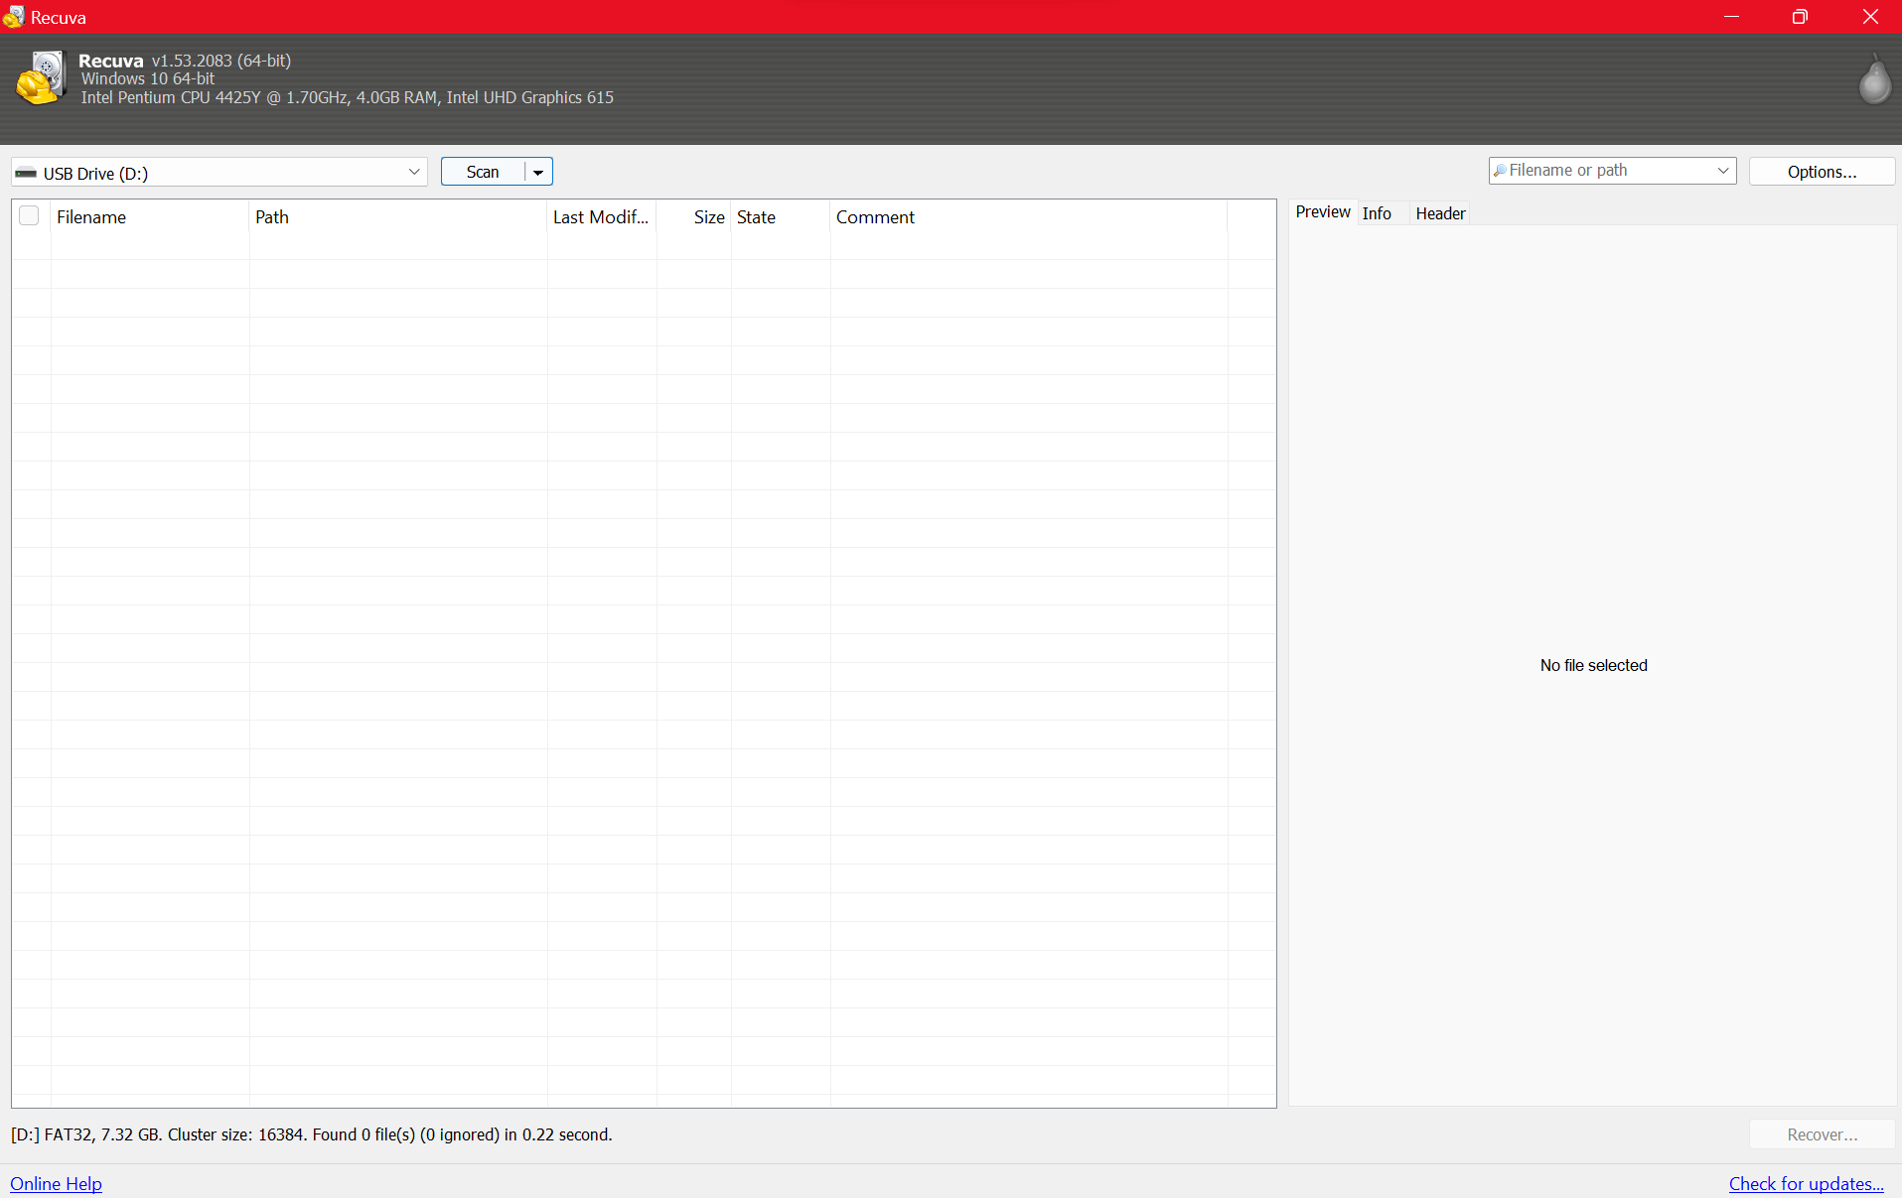Open the Options dialog
The image size is (1902, 1198).
[1822, 172]
